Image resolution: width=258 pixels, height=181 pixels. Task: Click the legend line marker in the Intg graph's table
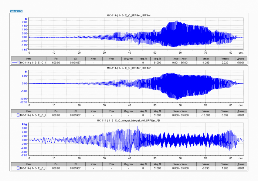click(x=16, y=168)
